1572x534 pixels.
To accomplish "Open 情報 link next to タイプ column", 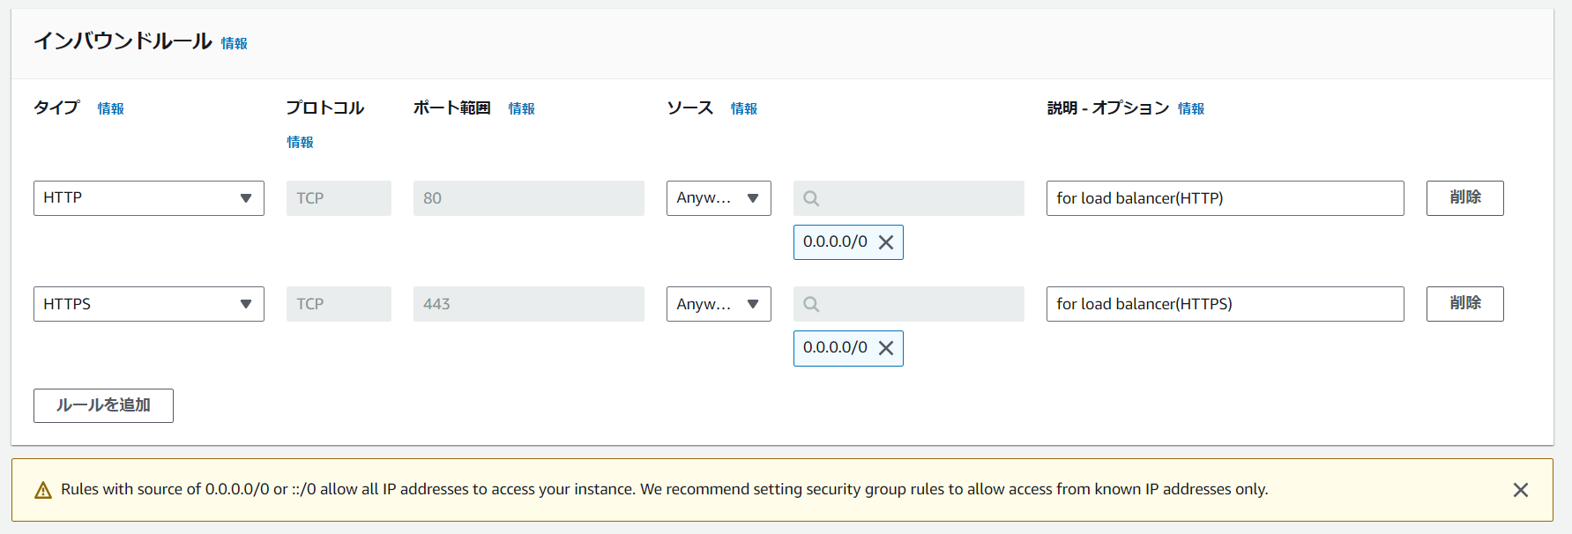I will coord(110,108).
